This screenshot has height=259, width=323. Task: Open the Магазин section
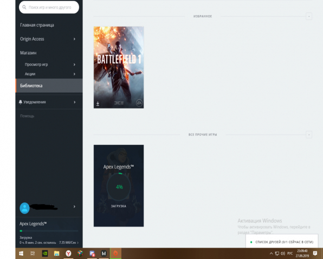coord(28,53)
